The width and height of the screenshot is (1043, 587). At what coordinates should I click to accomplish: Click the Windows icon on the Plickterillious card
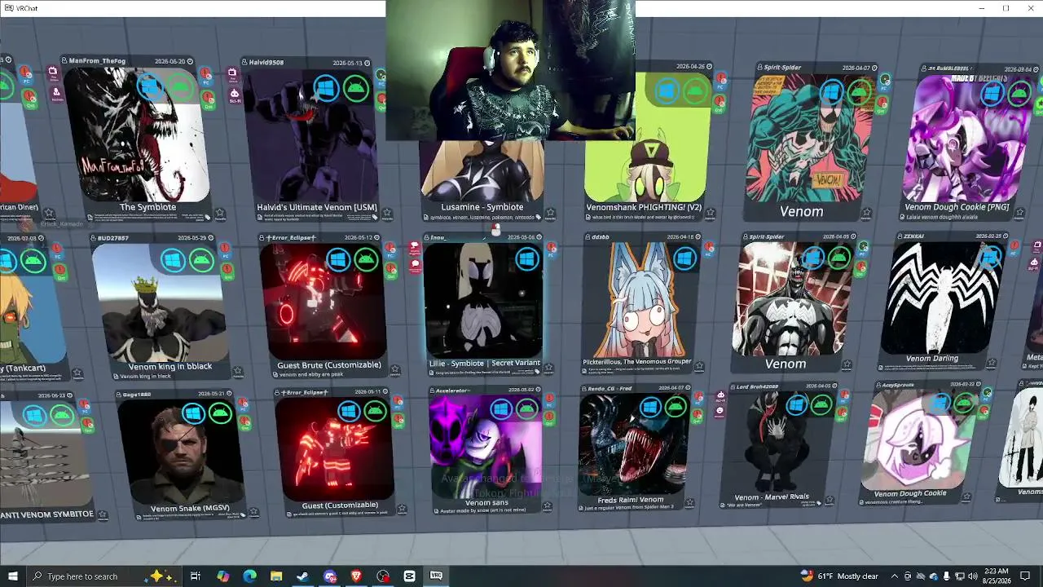[684, 258]
